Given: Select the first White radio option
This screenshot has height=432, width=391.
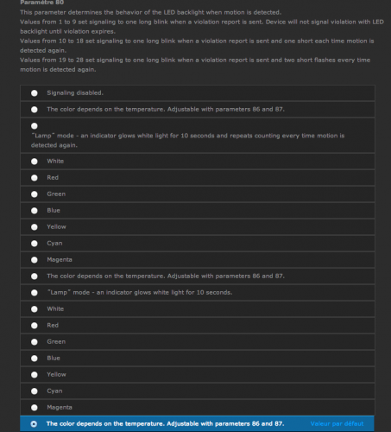Looking at the screenshot, I should 35,162.
